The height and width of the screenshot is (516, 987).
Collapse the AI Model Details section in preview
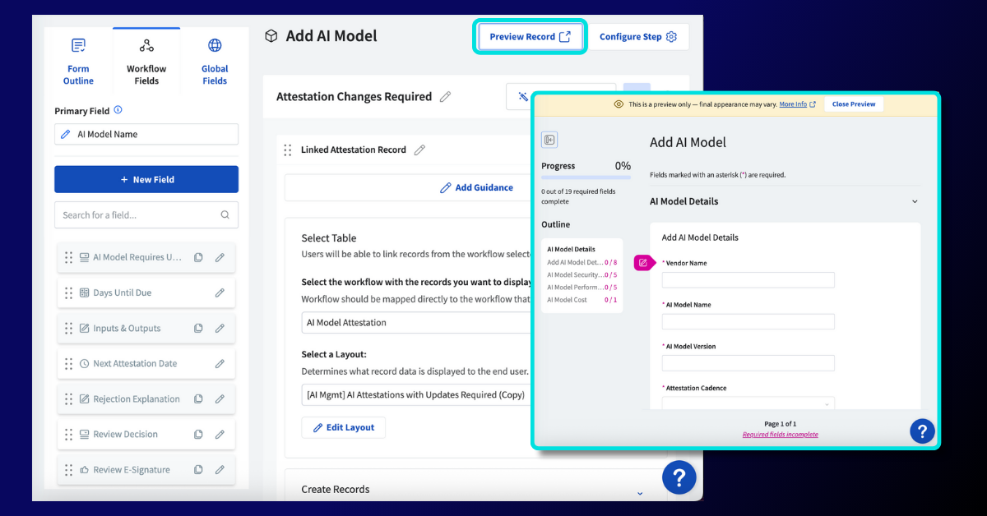click(915, 201)
